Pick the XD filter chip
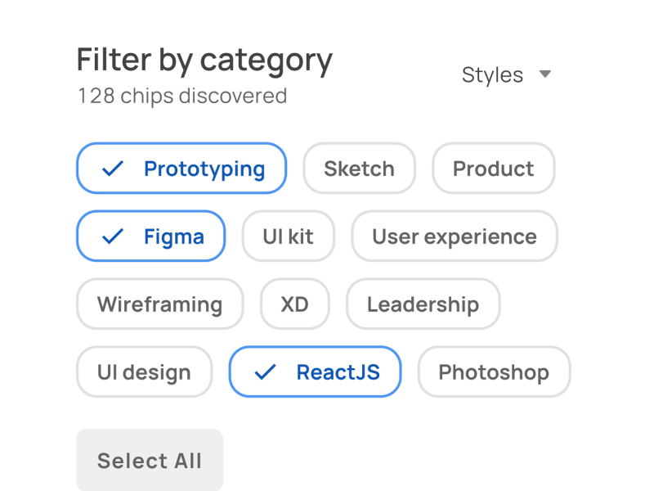Viewport: 654px width, 491px height. (x=294, y=304)
